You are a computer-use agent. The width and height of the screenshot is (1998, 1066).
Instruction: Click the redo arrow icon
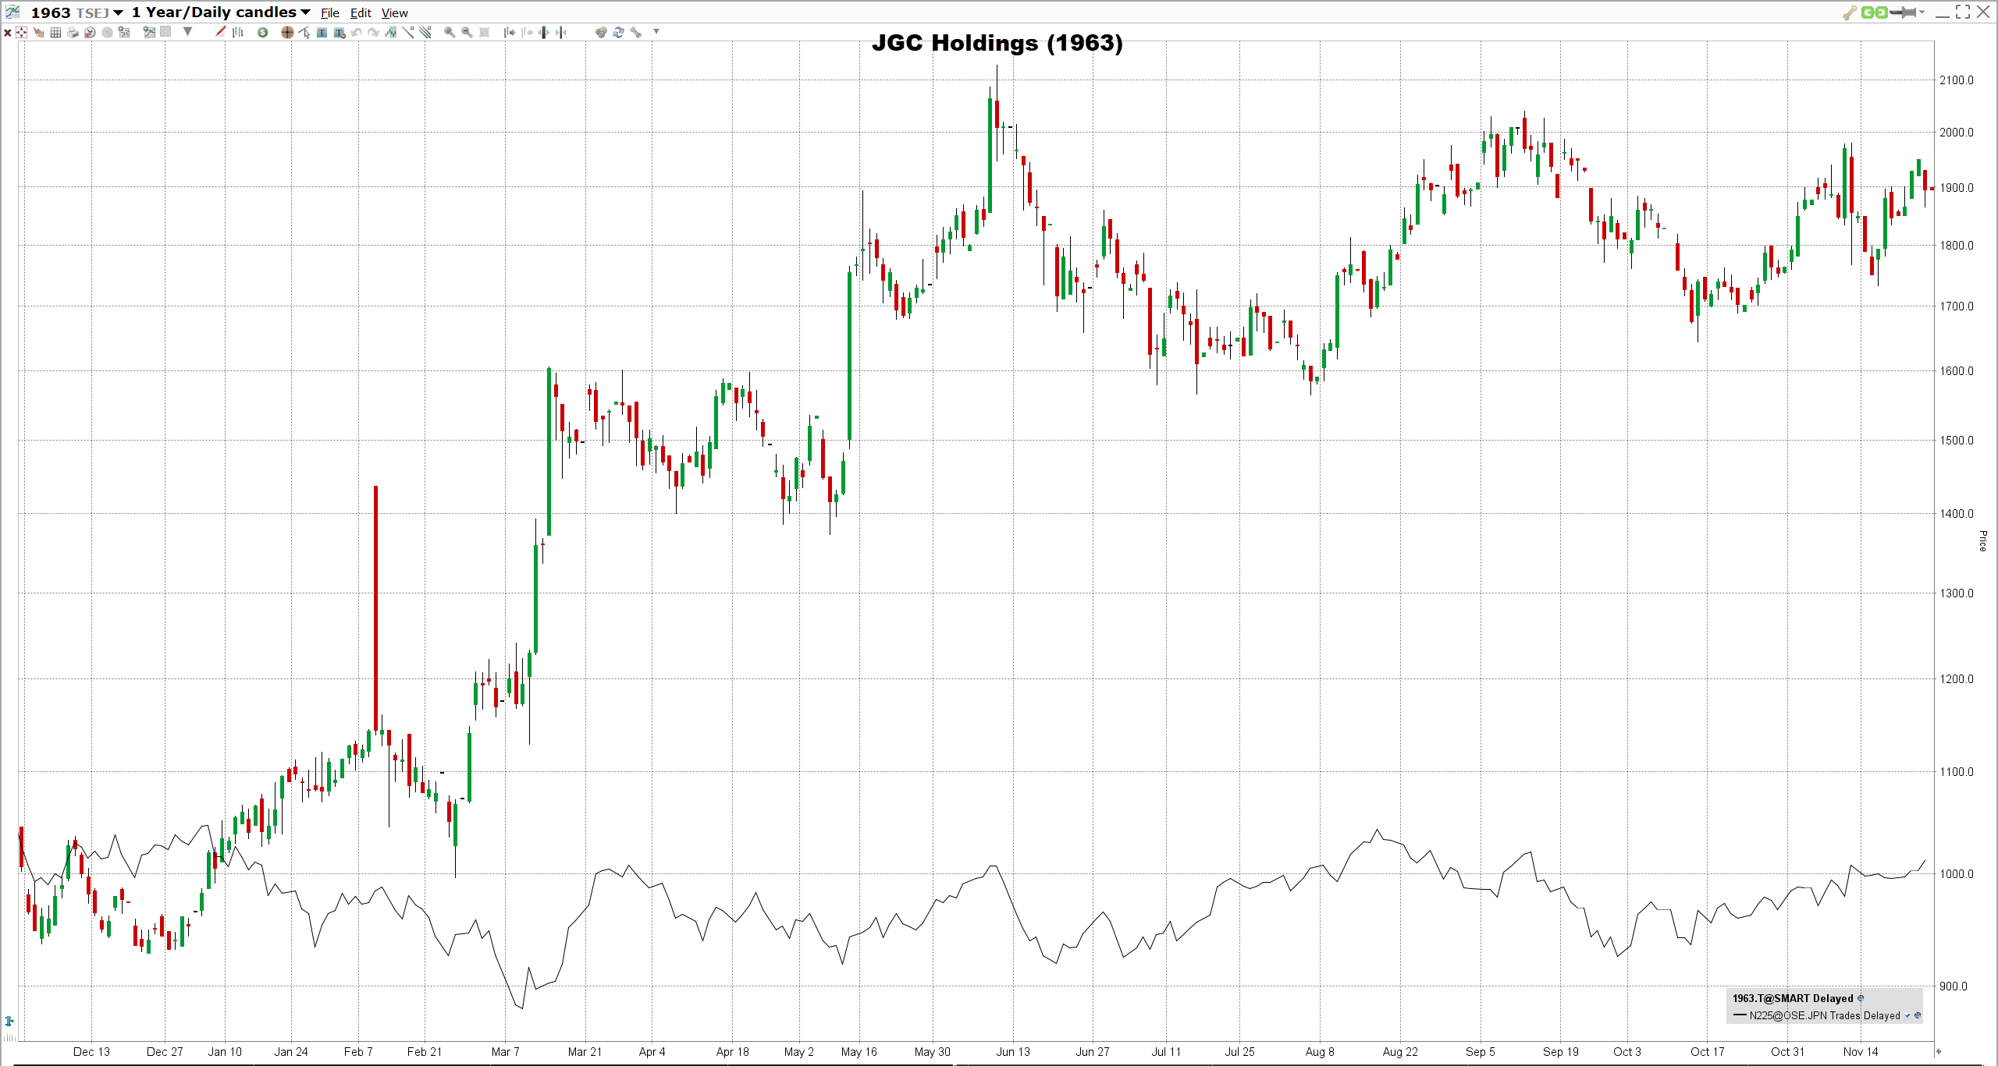pyautogui.click(x=373, y=33)
